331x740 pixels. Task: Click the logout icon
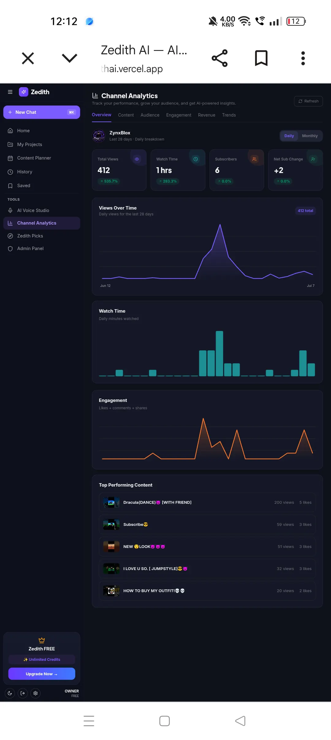[x=23, y=693]
